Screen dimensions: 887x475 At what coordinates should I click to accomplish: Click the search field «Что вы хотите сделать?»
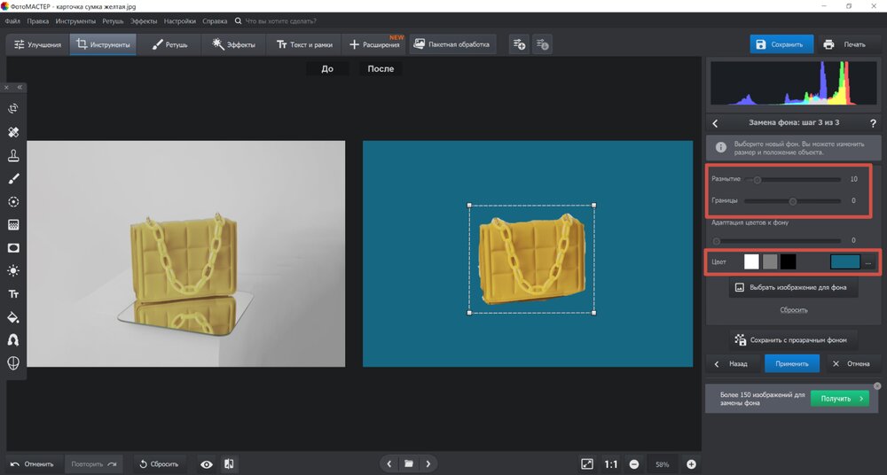click(x=281, y=20)
